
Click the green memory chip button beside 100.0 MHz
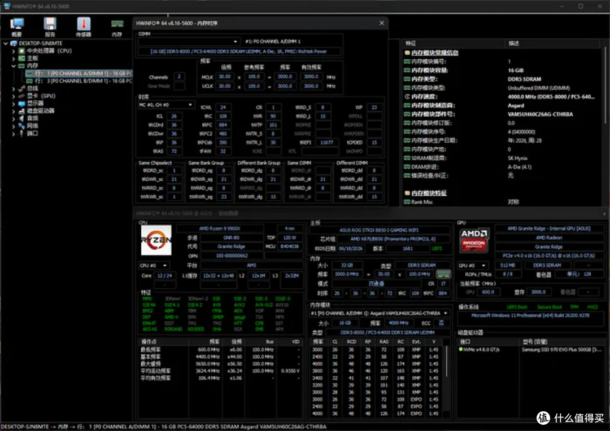pos(443,274)
